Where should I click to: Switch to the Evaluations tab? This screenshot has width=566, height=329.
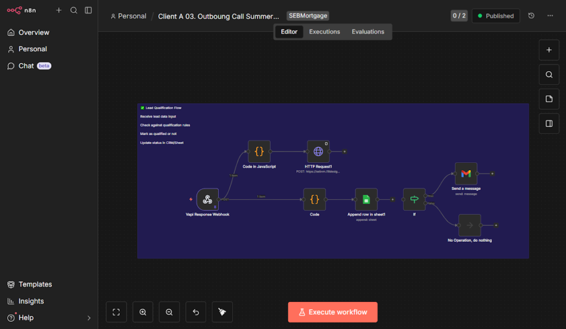click(x=368, y=31)
